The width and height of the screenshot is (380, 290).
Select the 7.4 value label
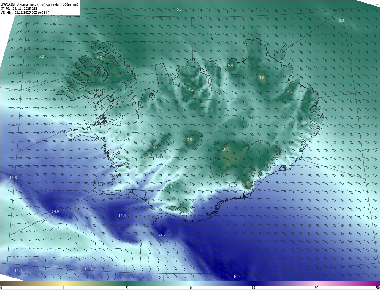click(55, 20)
